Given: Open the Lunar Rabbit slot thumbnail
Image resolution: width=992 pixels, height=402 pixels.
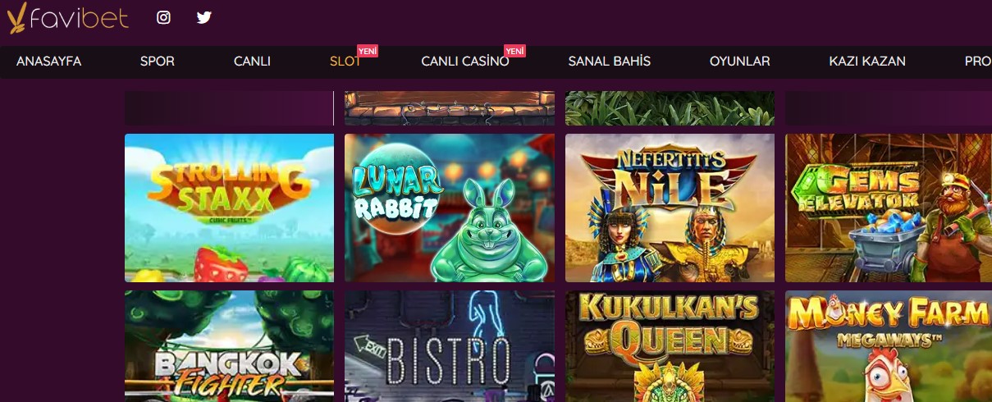Looking at the screenshot, I should [450, 208].
